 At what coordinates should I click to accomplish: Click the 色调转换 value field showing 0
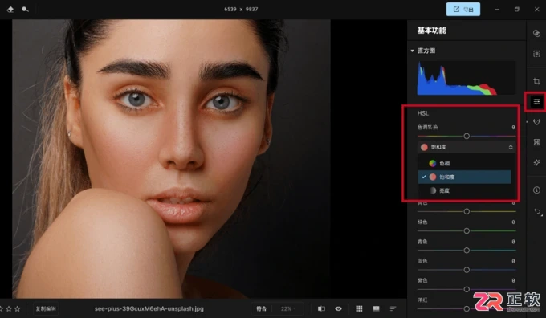pos(513,128)
